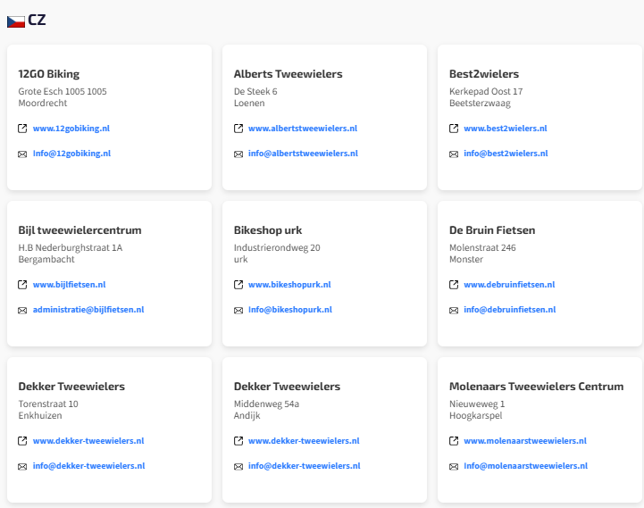Click Dekker Tweewielers title above Torenstraat 10
The height and width of the screenshot is (508, 644).
tap(71, 387)
